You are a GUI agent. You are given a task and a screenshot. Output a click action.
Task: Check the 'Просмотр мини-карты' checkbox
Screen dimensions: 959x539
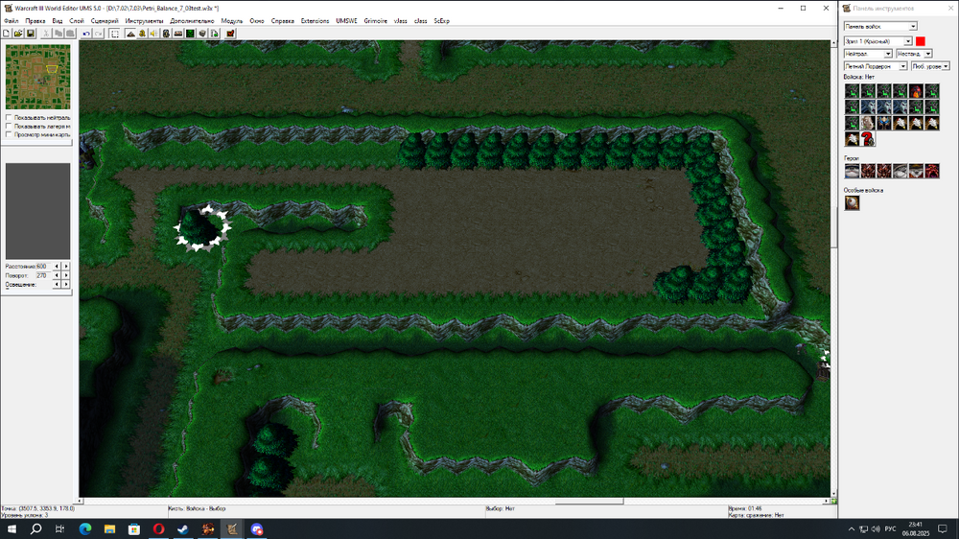pyautogui.click(x=9, y=135)
